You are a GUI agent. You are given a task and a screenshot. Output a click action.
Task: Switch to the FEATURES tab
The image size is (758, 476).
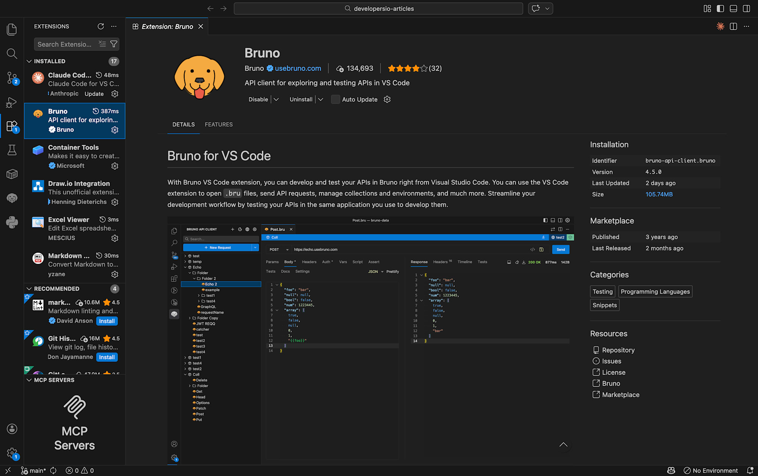tap(219, 124)
